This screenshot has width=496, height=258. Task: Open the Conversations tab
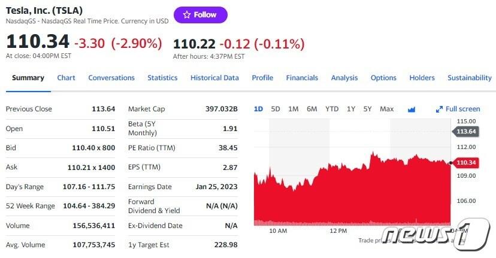[x=111, y=78]
